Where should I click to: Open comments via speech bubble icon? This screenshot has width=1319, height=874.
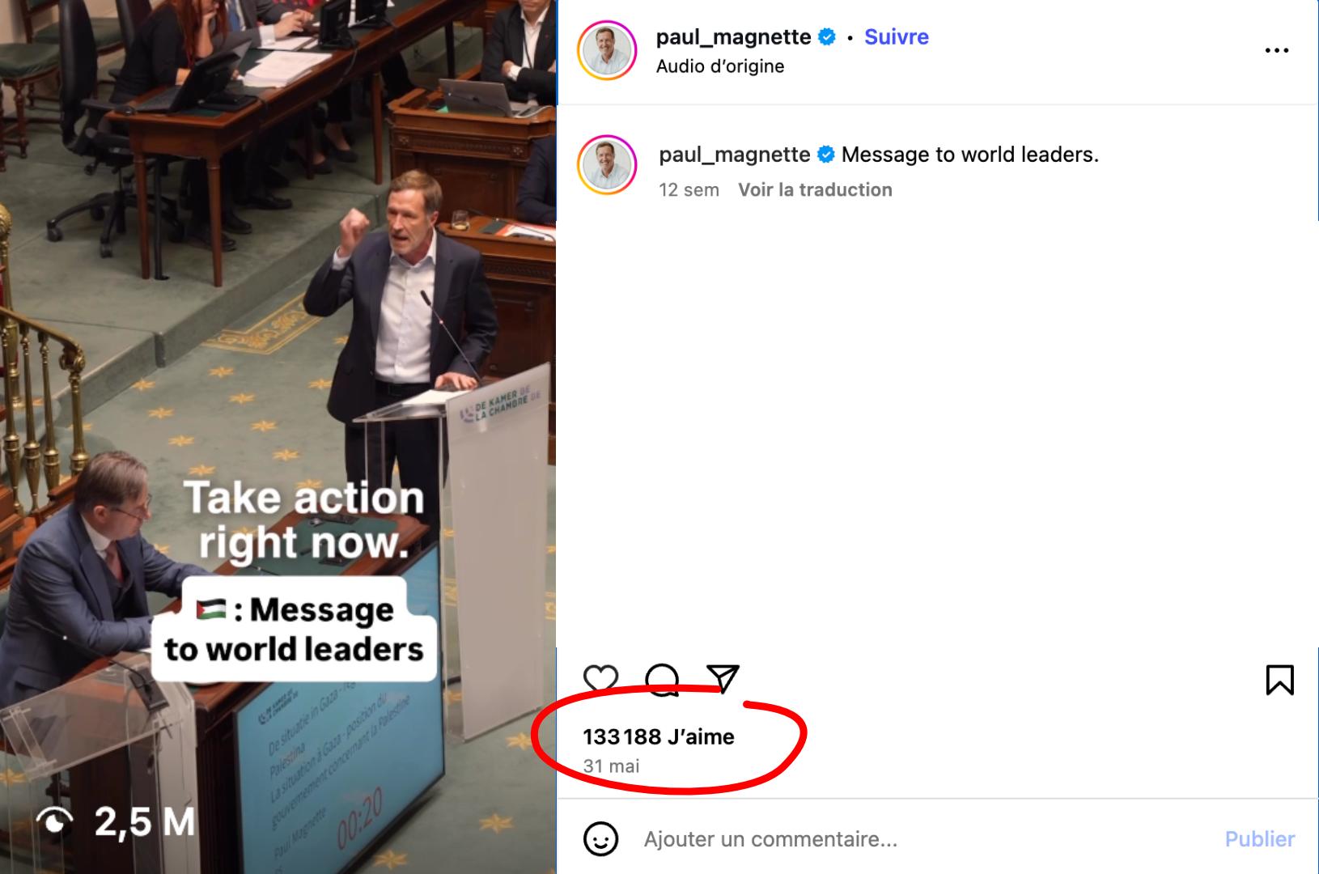pos(662,679)
